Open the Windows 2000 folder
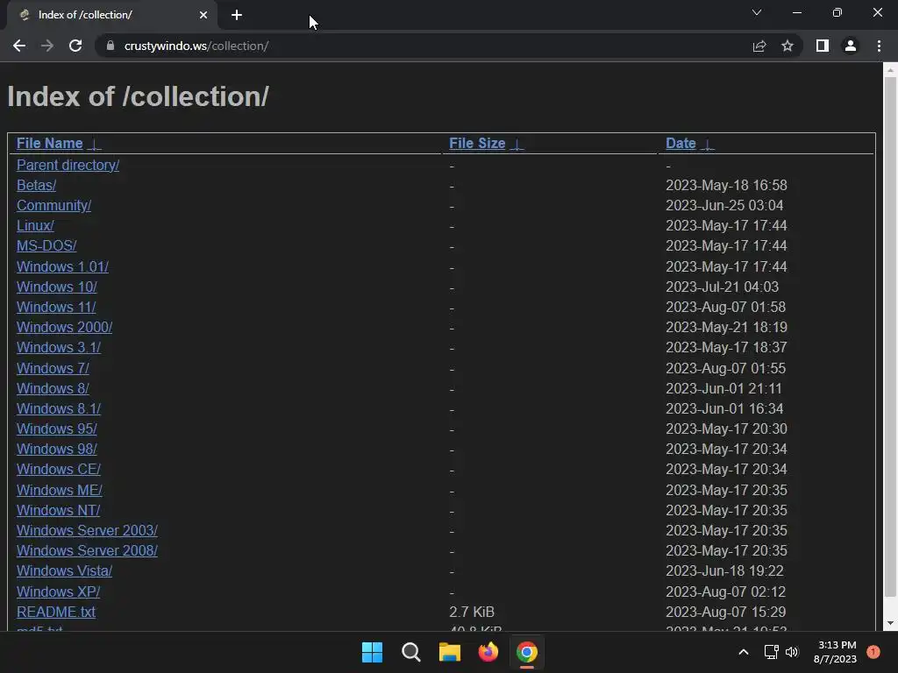 point(65,327)
